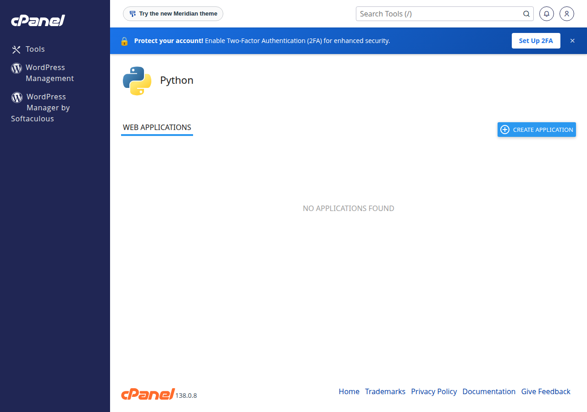Click the search magnifier icon
This screenshot has width=587, height=412.
(526, 14)
